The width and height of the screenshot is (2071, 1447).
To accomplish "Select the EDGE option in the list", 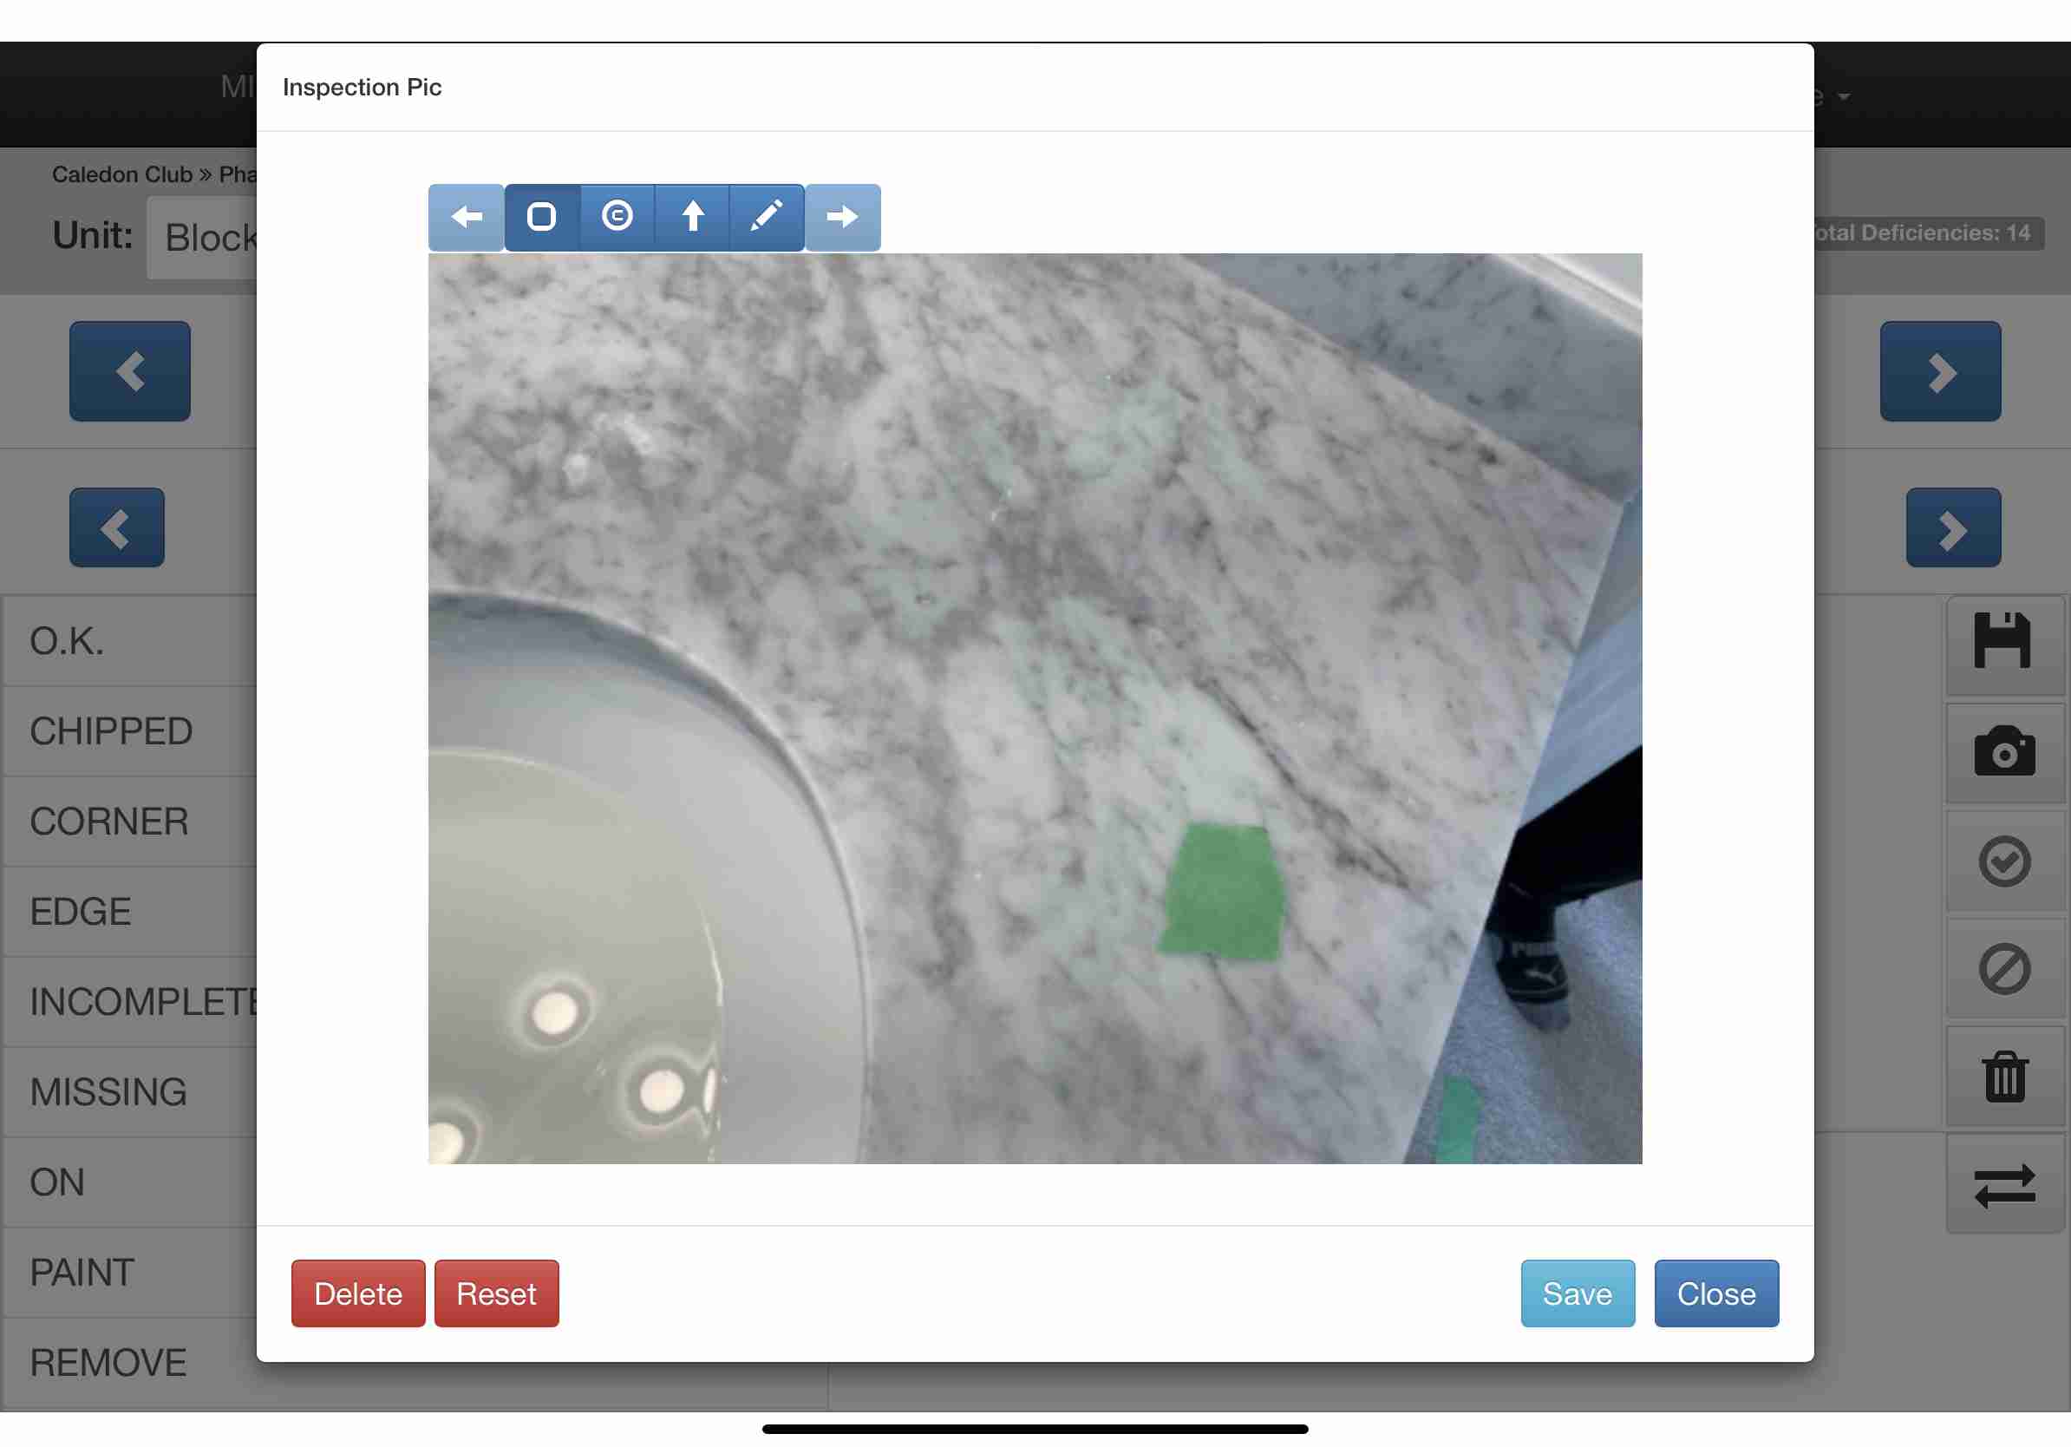I will pos(130,912).
